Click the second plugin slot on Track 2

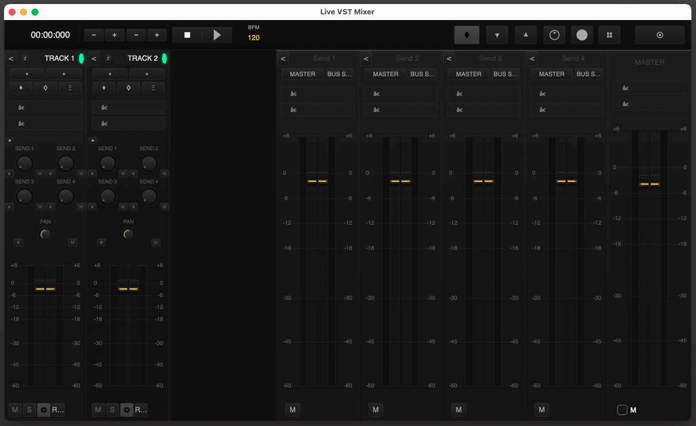128,123
